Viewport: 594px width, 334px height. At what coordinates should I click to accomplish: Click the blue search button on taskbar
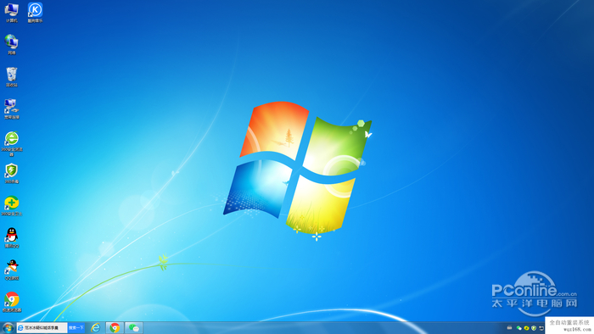point(76,327)
